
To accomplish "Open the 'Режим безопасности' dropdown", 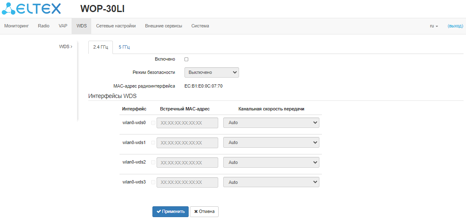I will click(x=212, y=73).
